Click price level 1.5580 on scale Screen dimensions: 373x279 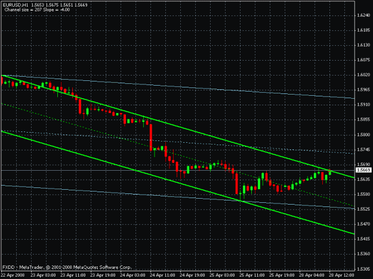pyautogui.click(x=363, y=195)
